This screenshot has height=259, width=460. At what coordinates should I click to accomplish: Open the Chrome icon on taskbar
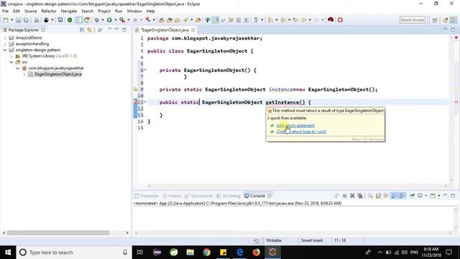coord(207,253)
